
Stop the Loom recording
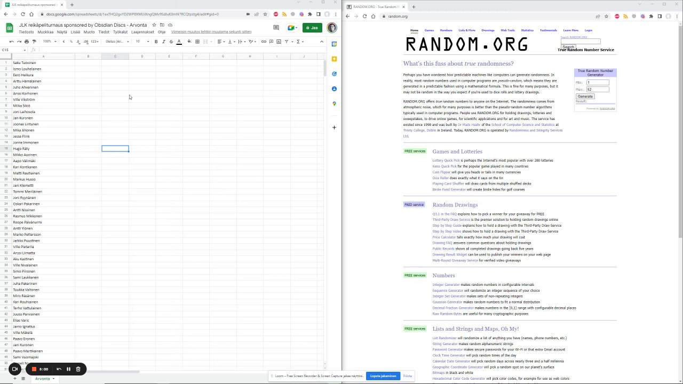(34, 369)
